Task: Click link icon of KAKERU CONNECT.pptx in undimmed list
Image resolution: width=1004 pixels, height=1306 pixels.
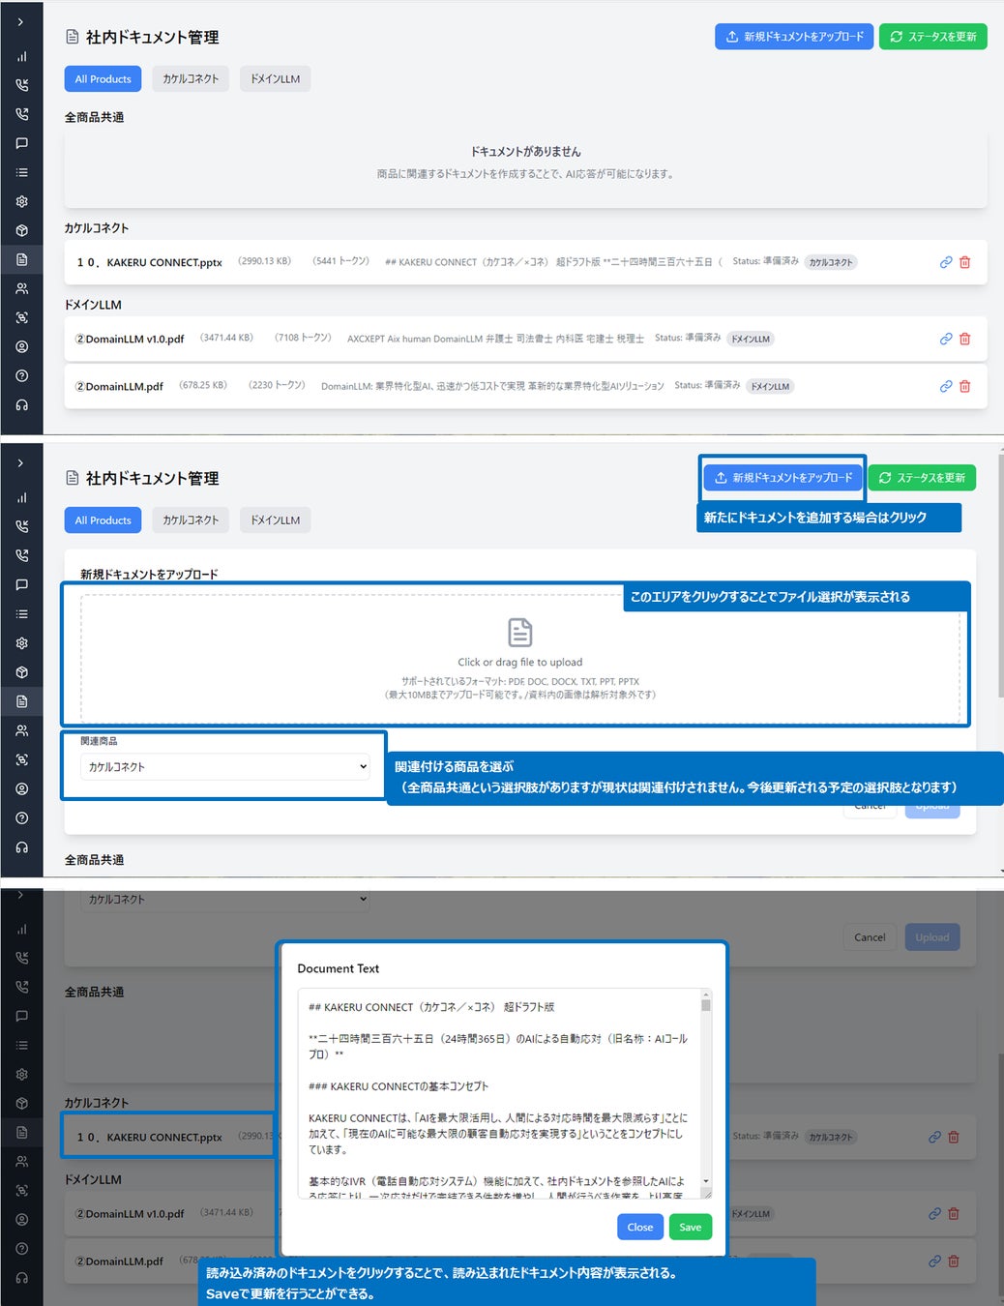Action: (x=946, y=262)
